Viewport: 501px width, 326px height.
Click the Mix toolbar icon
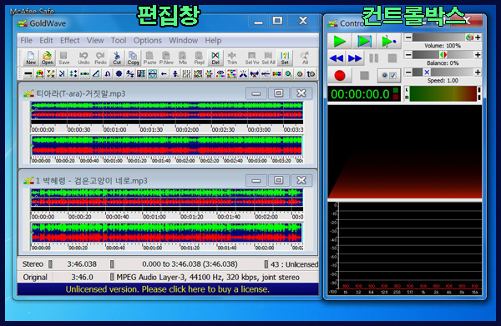(183, 58)
